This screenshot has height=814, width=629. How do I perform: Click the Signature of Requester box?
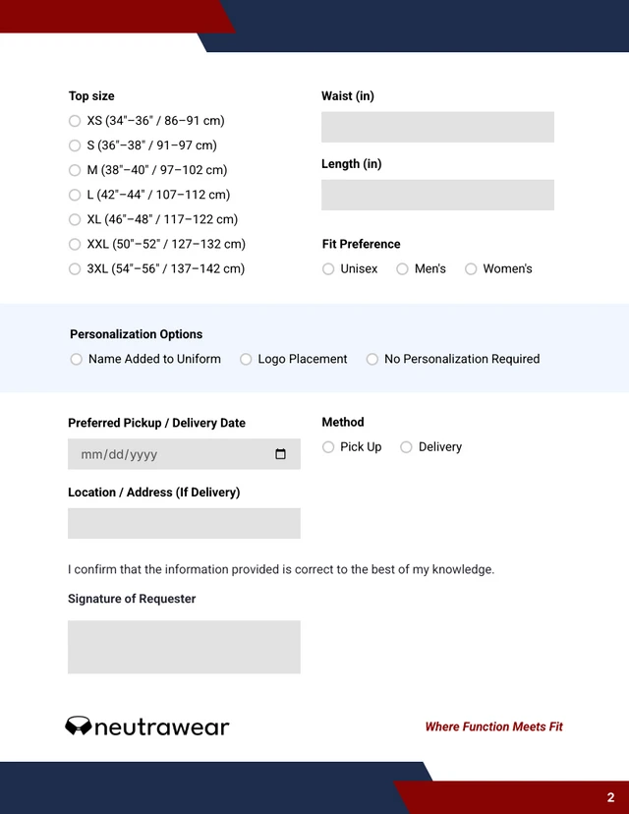tap(183, 647)
